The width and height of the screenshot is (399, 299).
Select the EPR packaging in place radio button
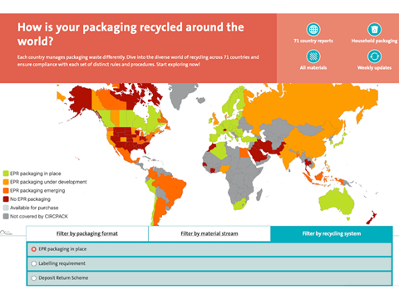coord(34,249)
